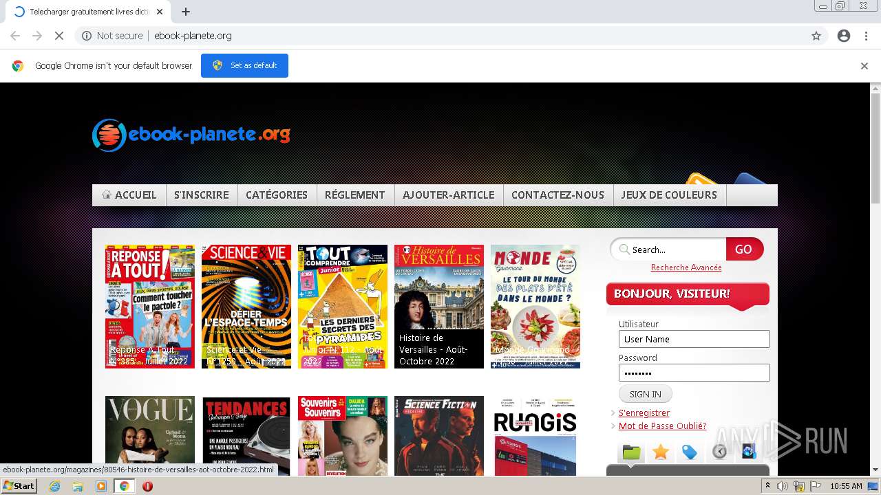The width and height of the screenshot is (881, 495).
Task: Open a new browser tab
Action: point(186,12)
